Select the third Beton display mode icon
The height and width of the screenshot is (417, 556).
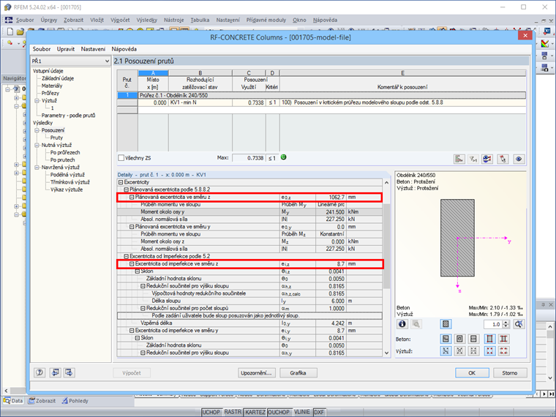click(473, 339)
